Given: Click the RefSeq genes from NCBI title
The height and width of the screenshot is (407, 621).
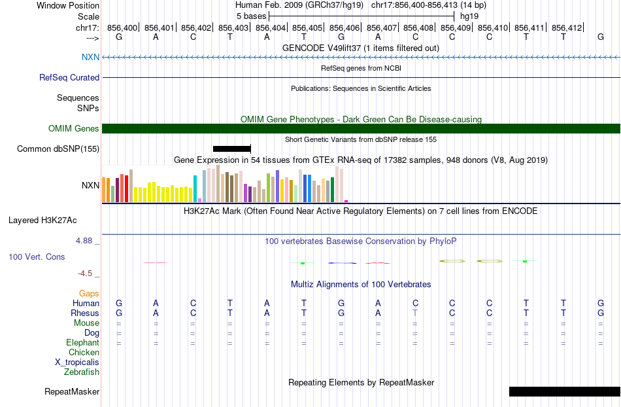Looking at the screenshot, I should tap(361, 68).
